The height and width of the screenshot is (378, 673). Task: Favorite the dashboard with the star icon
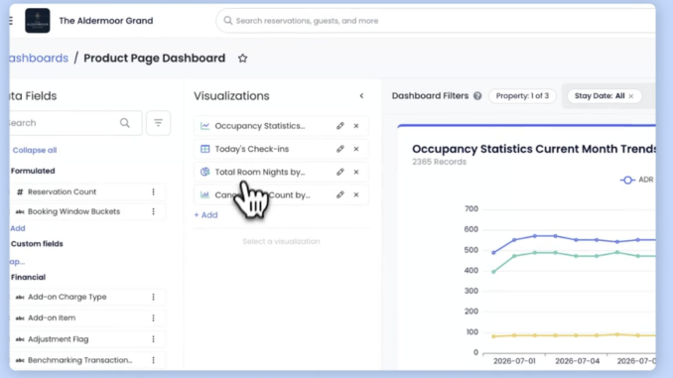(242, 58)
